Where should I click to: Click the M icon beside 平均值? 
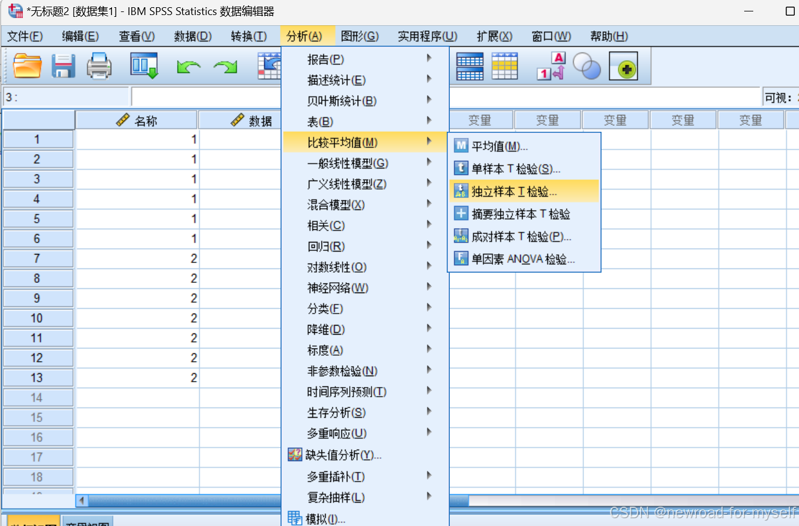pos(461,146)
